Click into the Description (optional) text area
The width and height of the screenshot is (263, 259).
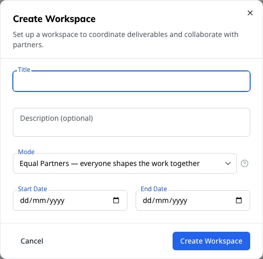coord(131,122)
